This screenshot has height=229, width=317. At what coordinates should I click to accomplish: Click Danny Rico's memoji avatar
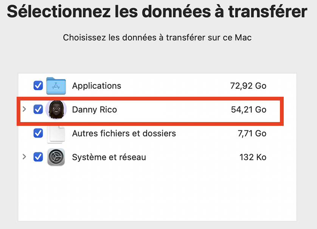[x=56, y=110]
